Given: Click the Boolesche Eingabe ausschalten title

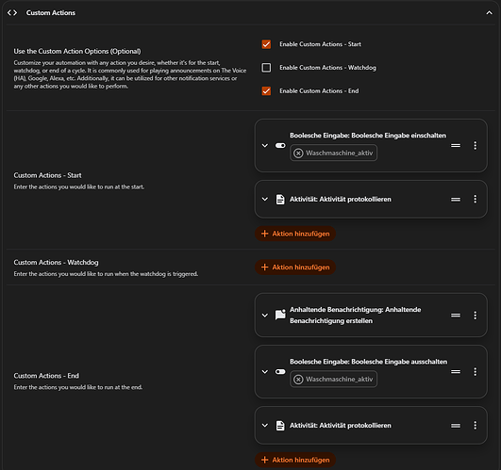Looking at the screenshot, I should pyautogui.click(x=368, y=362).
